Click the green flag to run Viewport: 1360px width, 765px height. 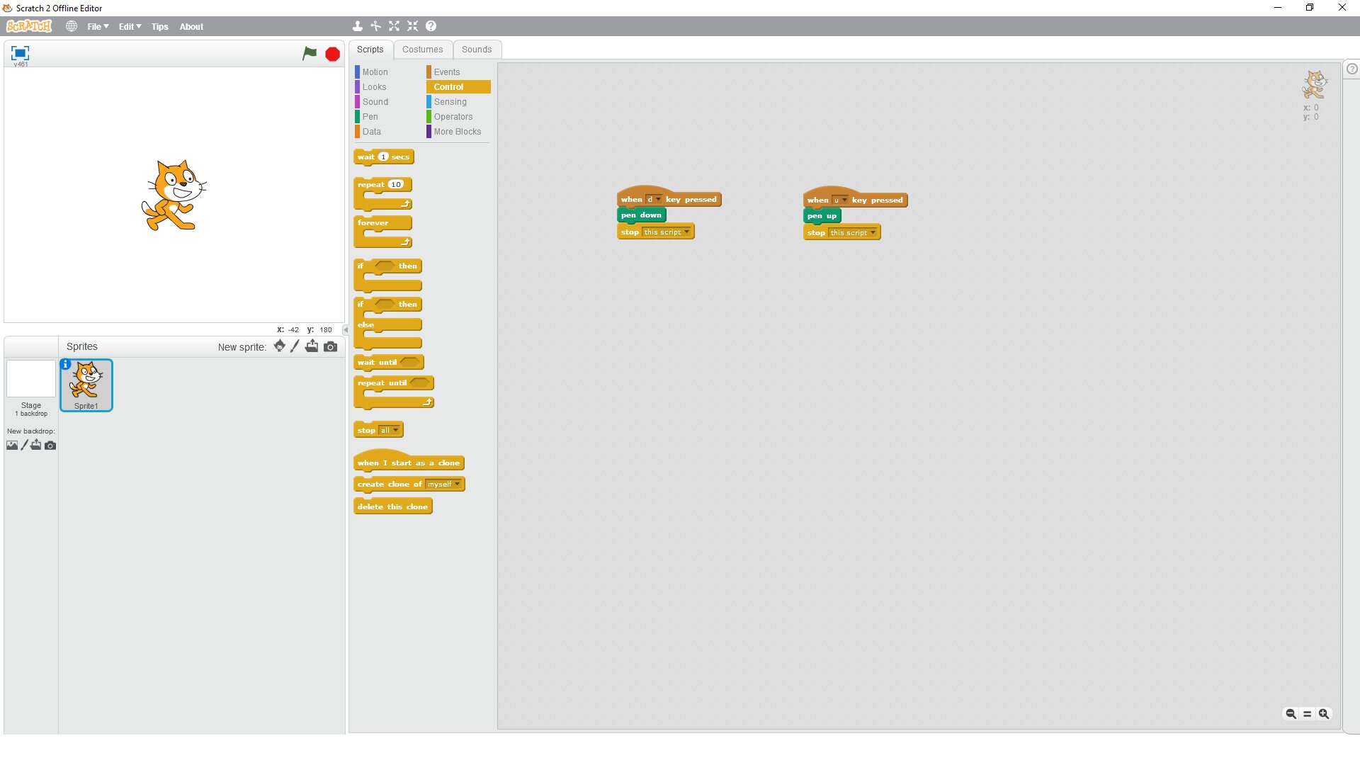310,54
